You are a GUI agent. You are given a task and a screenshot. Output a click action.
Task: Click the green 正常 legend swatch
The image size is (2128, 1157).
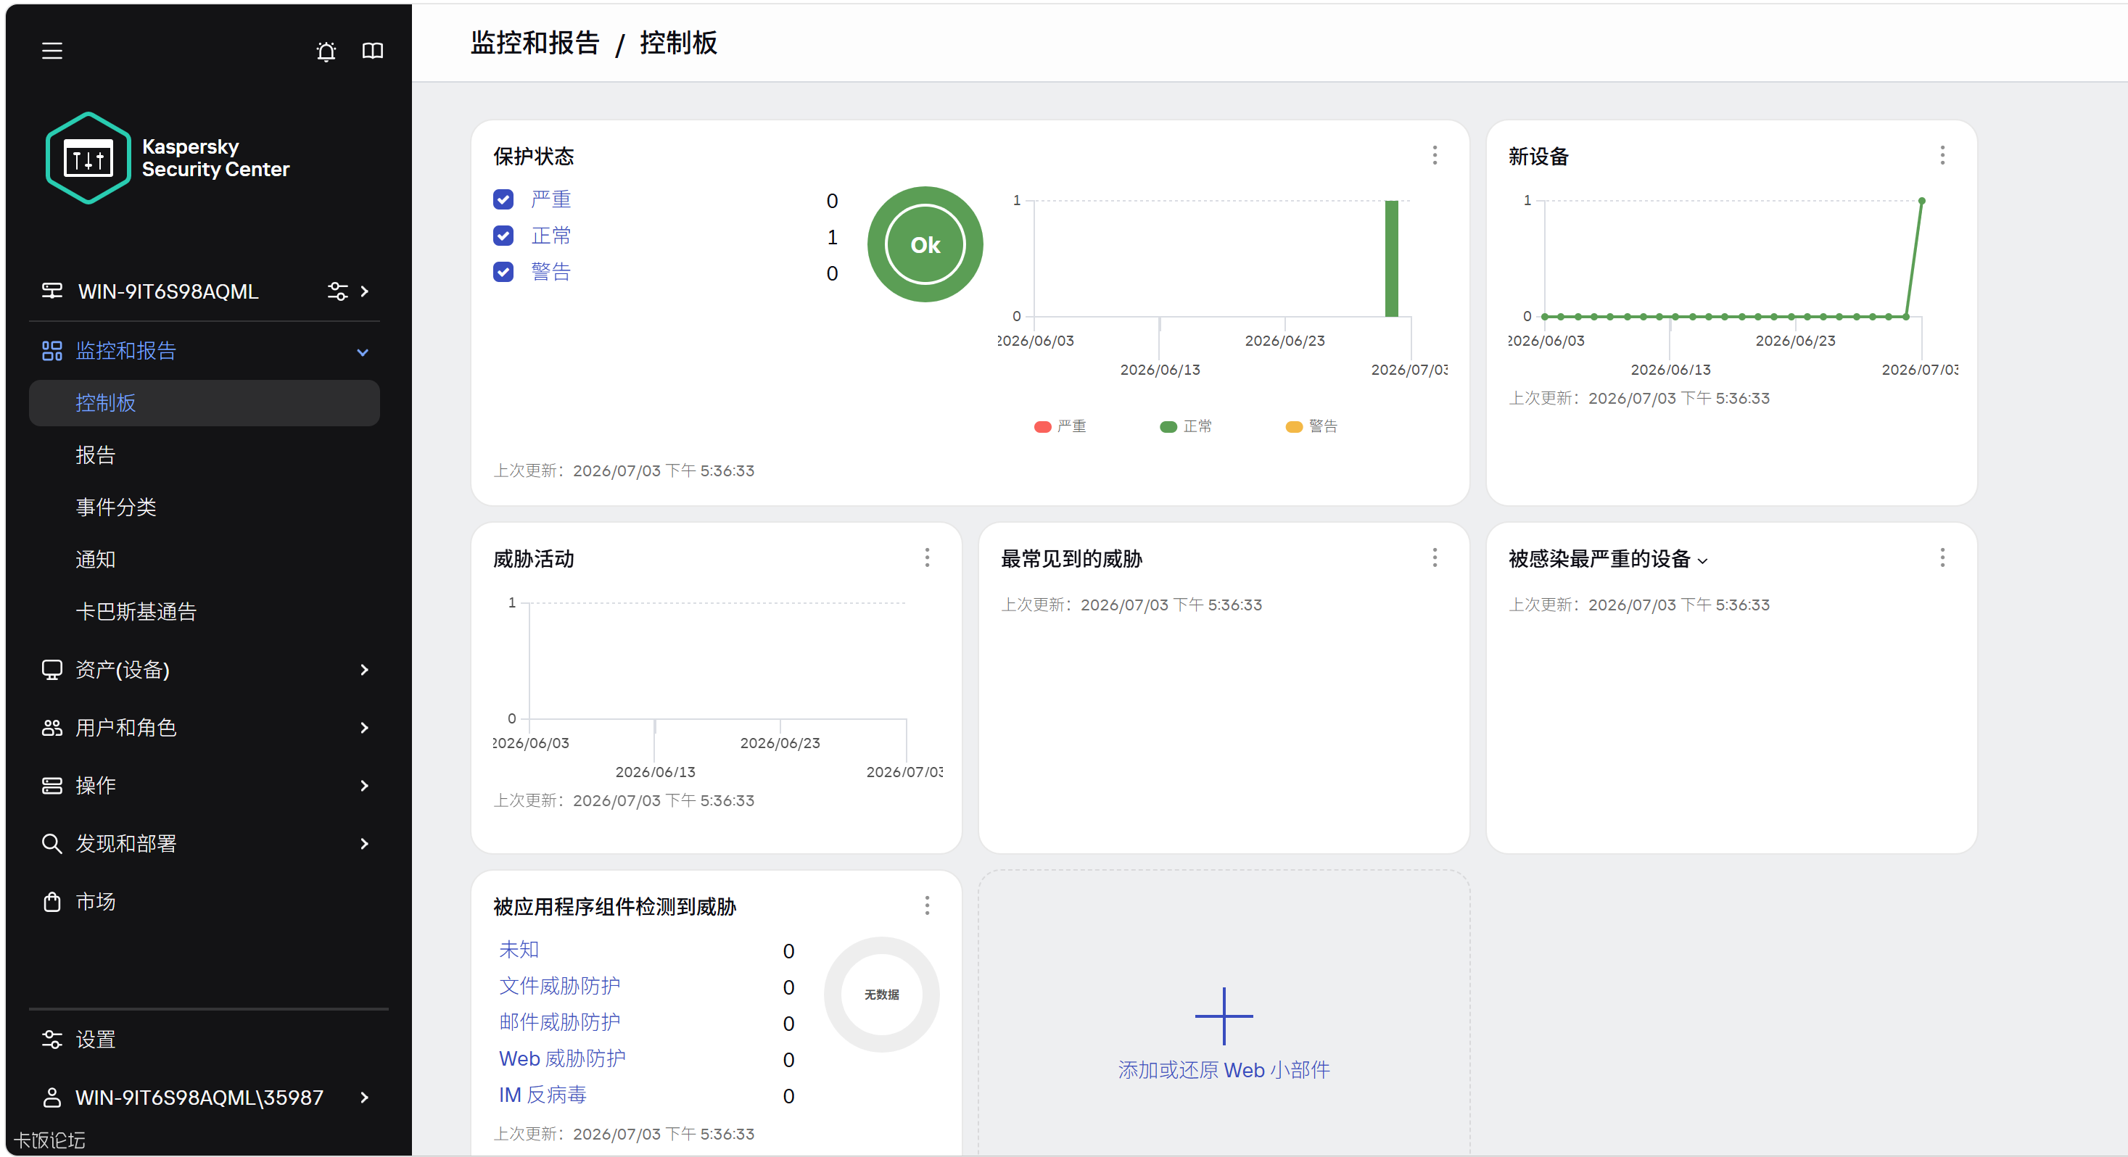click(x=1168, y=427)
